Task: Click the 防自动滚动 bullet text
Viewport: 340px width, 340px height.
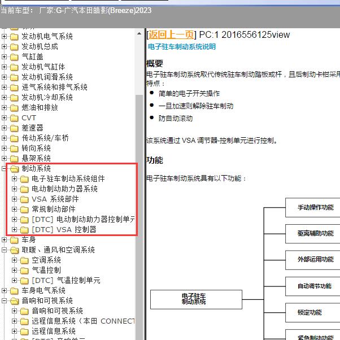Action: point(176,119)
